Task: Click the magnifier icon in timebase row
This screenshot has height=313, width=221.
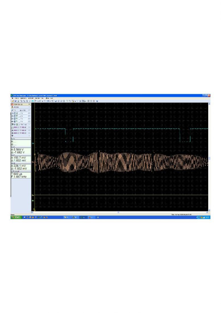Action: pos(12,110)
